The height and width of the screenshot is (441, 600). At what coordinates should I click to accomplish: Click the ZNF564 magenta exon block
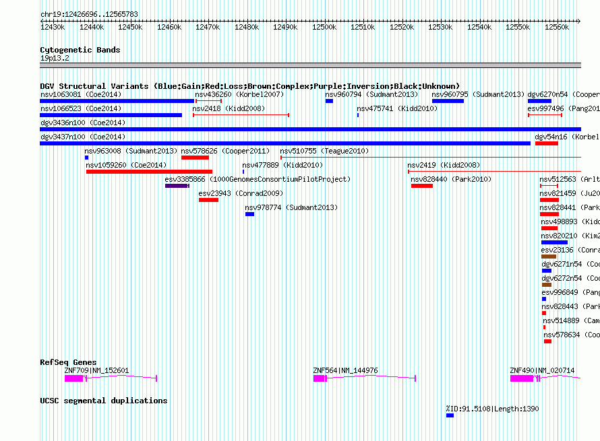coord(319,378)
